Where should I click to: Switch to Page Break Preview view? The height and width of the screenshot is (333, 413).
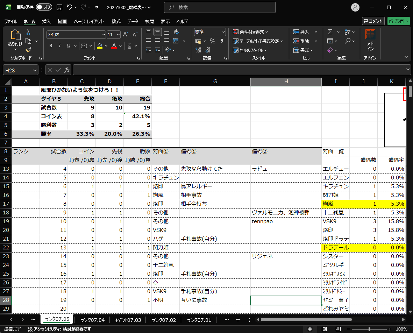338,329
